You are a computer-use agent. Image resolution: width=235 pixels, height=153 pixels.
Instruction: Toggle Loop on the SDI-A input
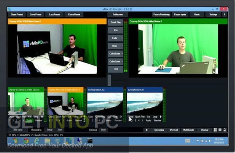point(36,117)
